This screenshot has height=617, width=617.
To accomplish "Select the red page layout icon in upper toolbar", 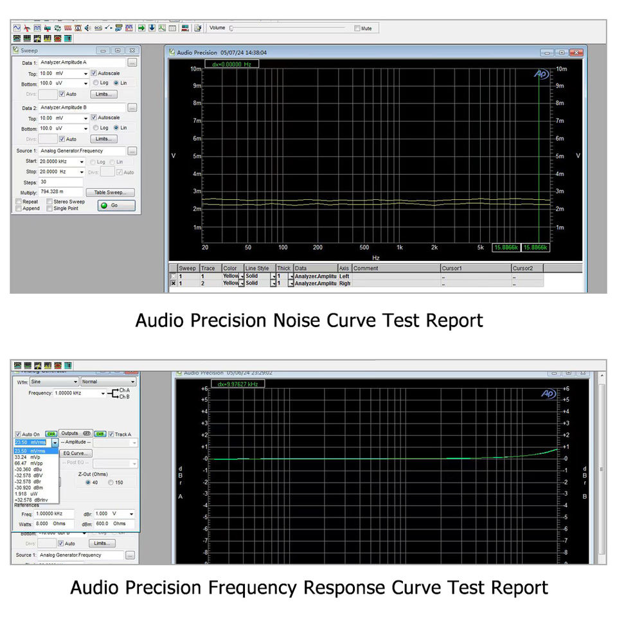I will pyautogui.click(x=58, y=38).
